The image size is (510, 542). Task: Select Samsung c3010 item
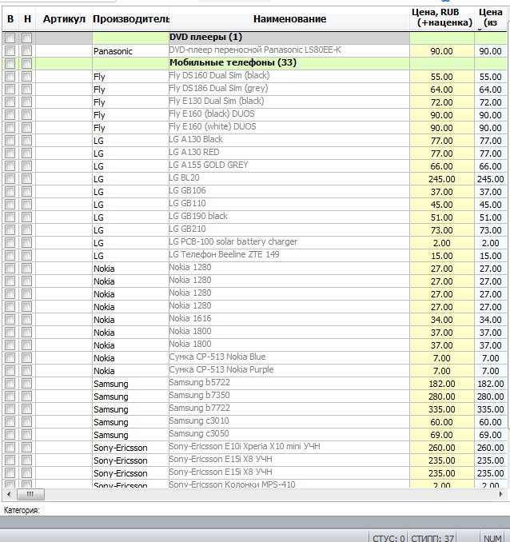point(199,420)
